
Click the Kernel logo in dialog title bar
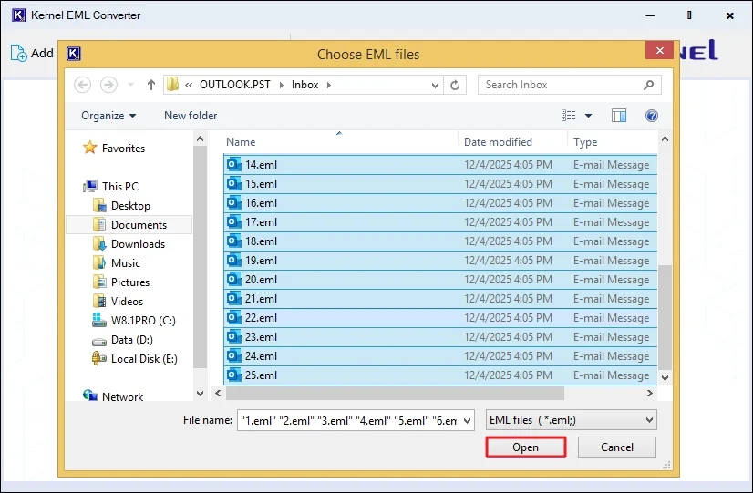tap(74, 54)
